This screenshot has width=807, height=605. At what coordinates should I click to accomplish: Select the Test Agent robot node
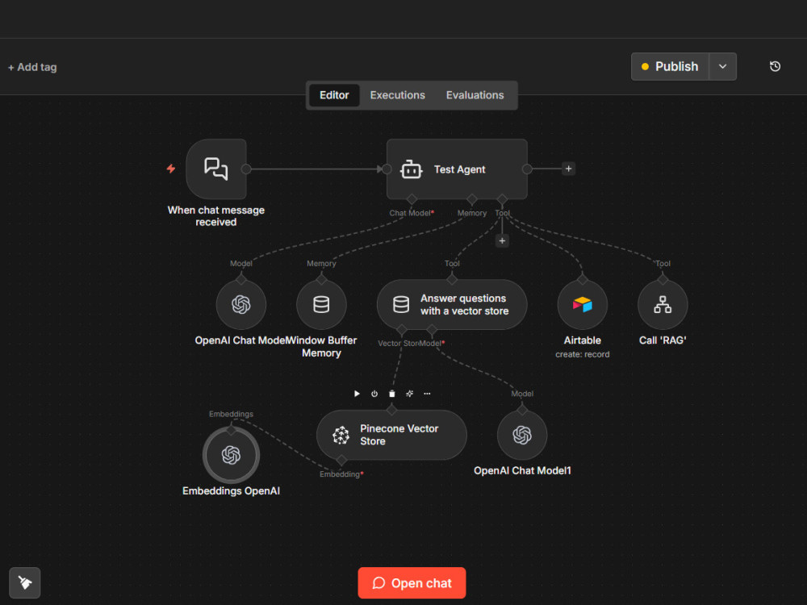coord(457,169)
